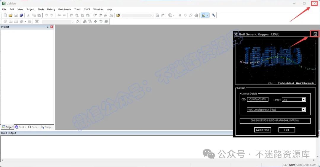This screenshot has height=167, width=320.
Task: Click the Open file folder icon
Action: [11, 15]
